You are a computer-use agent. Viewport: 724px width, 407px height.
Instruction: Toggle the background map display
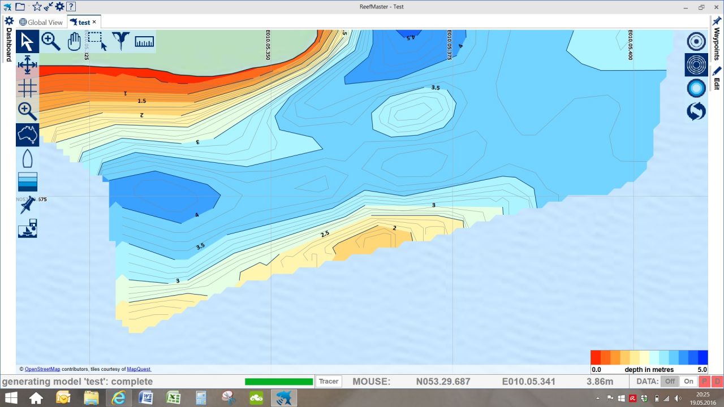coord(27,135)
